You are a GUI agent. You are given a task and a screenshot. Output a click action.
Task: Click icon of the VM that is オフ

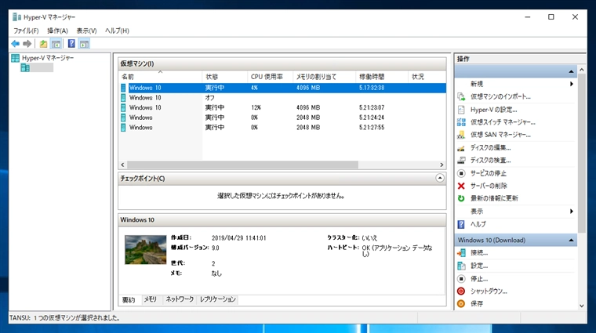123,98
